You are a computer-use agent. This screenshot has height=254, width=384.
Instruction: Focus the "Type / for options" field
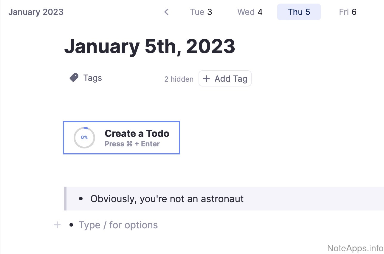point(118,225)
